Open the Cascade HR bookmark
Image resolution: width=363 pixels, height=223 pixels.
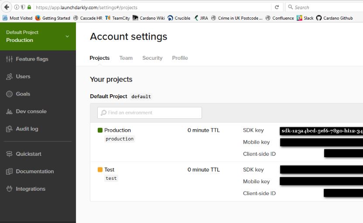coord(88,18)
